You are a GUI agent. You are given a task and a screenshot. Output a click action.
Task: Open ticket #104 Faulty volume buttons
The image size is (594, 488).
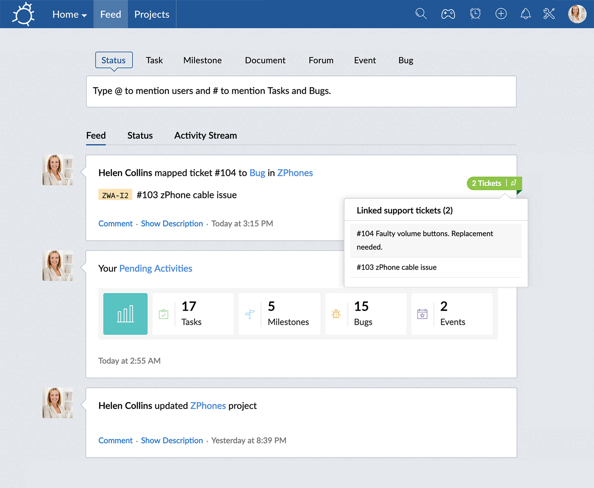click(x=436, y=240)
